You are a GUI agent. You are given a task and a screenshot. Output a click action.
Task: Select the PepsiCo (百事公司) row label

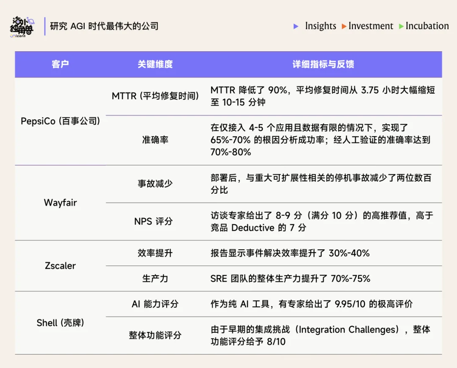[60, 121]
